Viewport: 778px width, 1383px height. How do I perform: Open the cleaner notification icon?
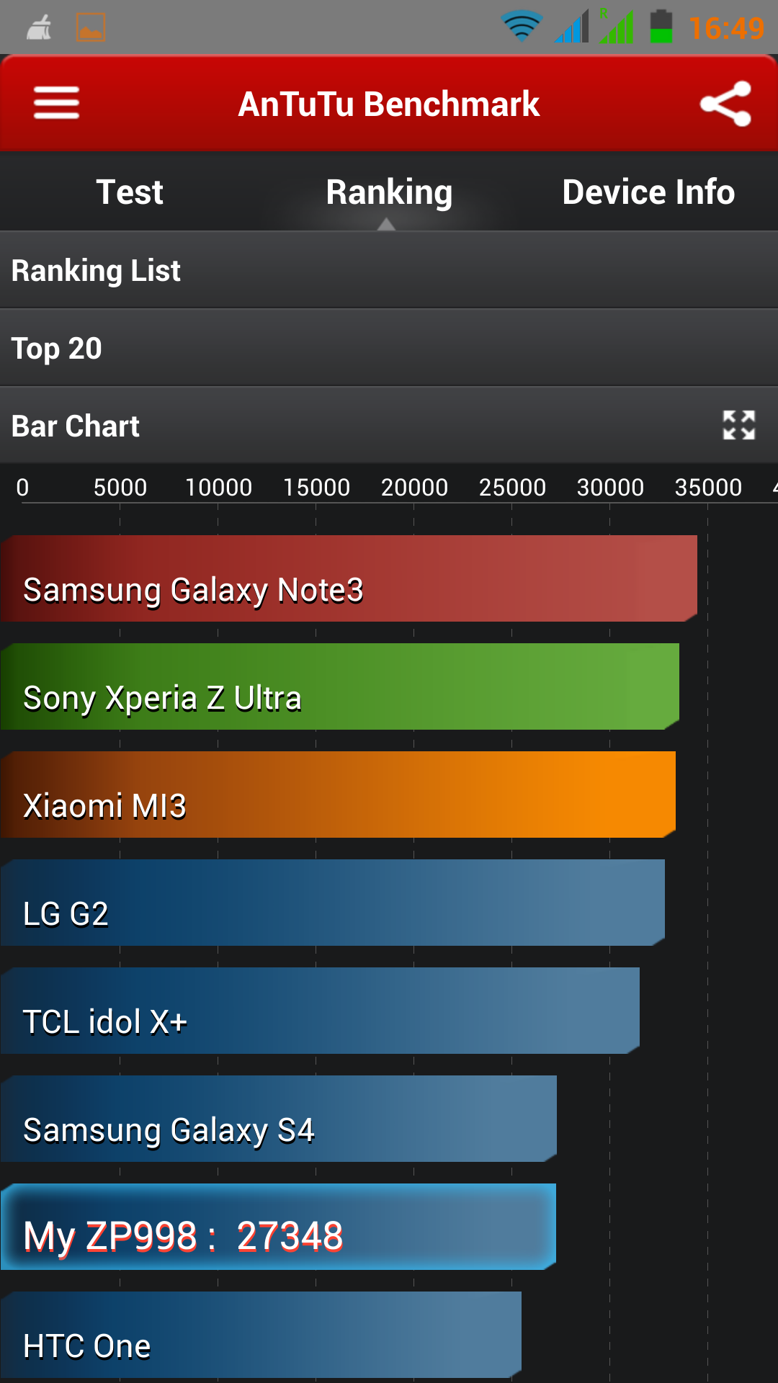39,28
